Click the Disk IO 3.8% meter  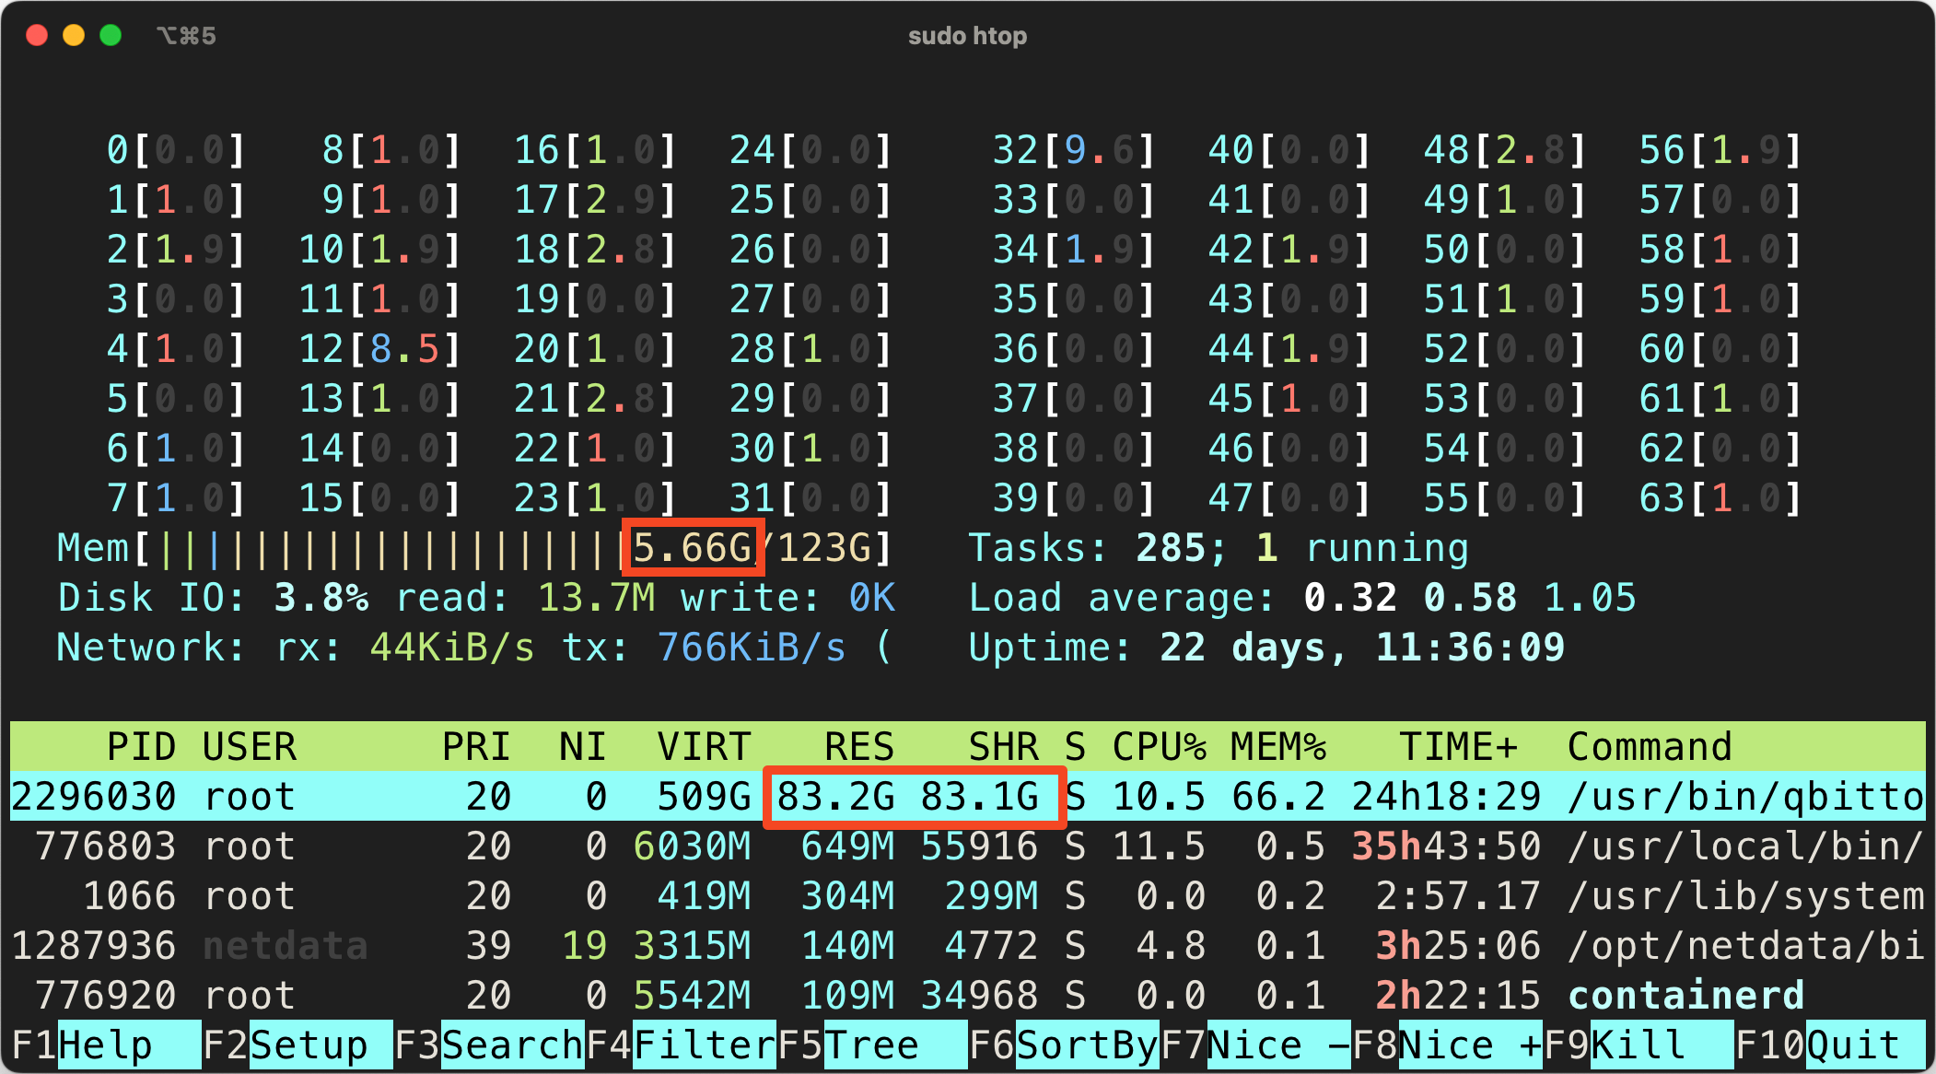(213, 598)
